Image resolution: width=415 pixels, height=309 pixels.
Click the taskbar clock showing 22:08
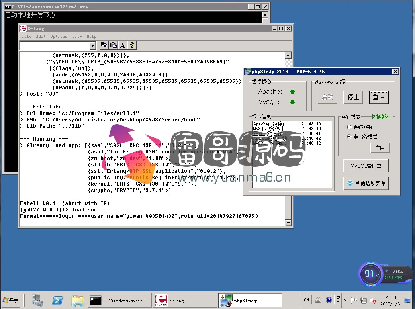391,301
